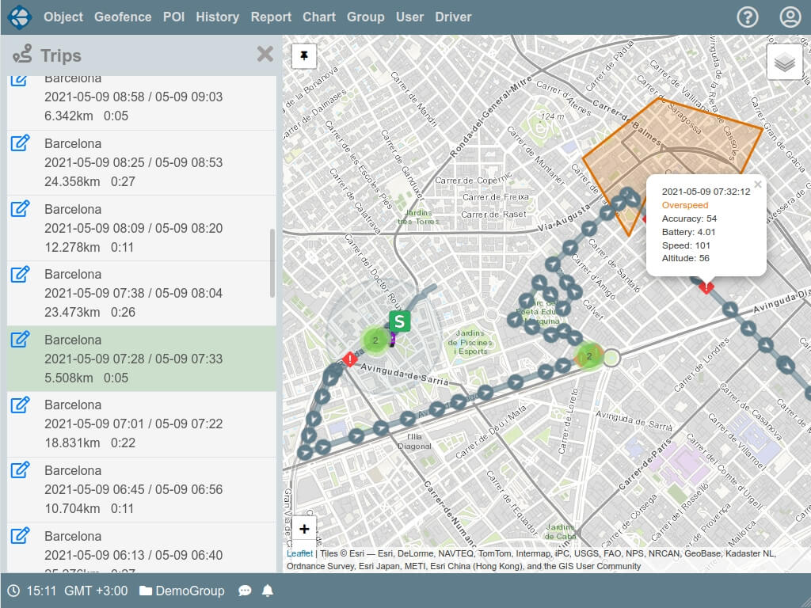The height and width of the screenshot is (608, 811).
Task: Open the History menu
Action: click(217, 17)
